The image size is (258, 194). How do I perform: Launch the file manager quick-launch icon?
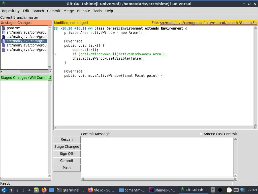pyautogui.click(x=36, y=190)
